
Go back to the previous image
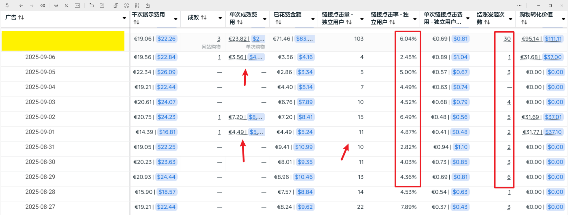(x=21, y=6)
